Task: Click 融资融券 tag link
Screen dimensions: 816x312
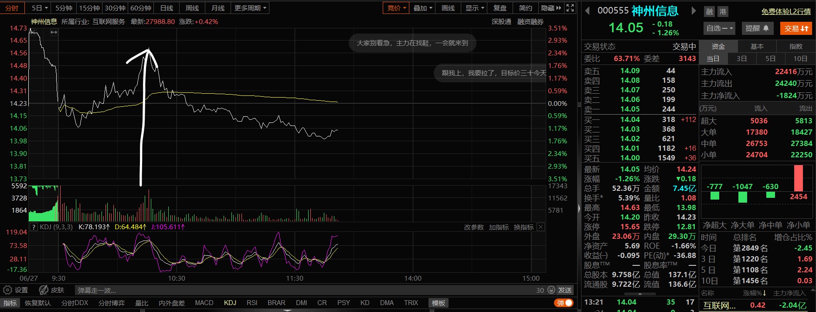Action: (x=530, y=21)
